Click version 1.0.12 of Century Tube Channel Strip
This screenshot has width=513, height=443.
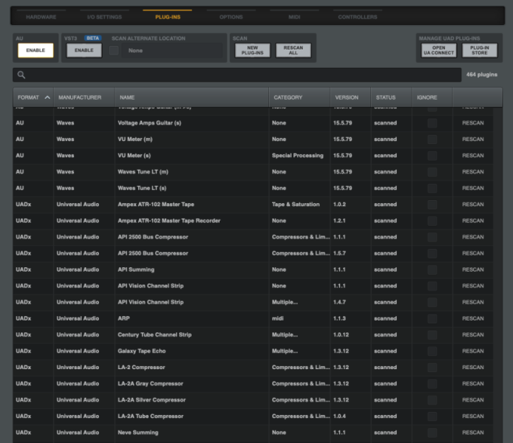tap(341, 335)
